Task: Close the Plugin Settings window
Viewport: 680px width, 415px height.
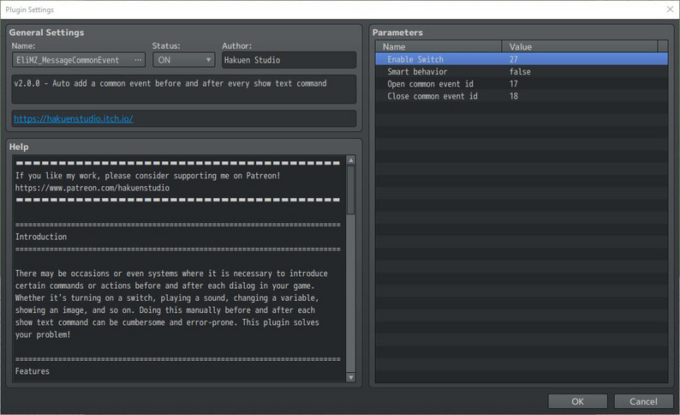Action: click(670, 9)
